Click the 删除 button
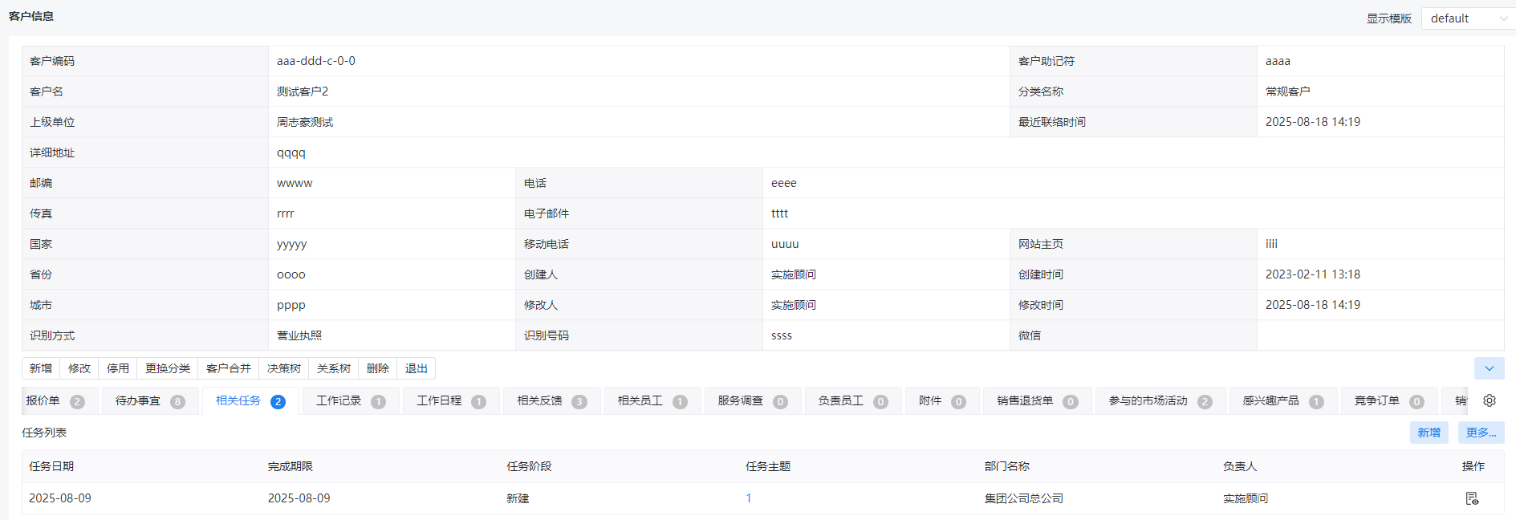This screenshot has height=520, width=1516. (378, 368)
